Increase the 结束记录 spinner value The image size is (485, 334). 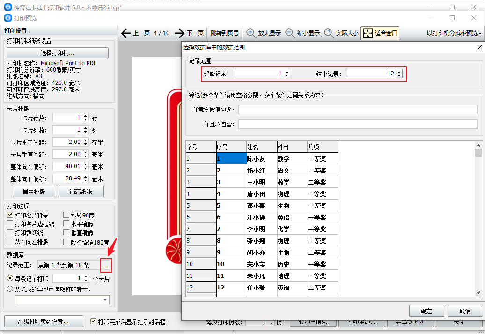click(399, 72)
